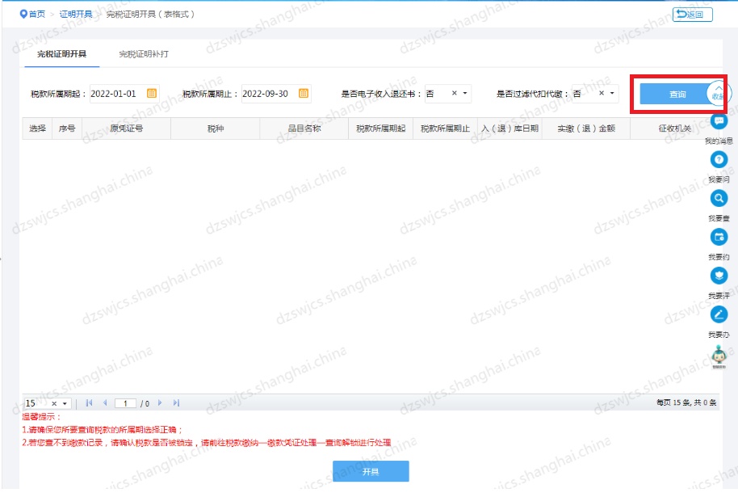The height and width of the screenshot is (493, 738).
Task: Switch to 完税证明开具 tab
Action: 61,54
